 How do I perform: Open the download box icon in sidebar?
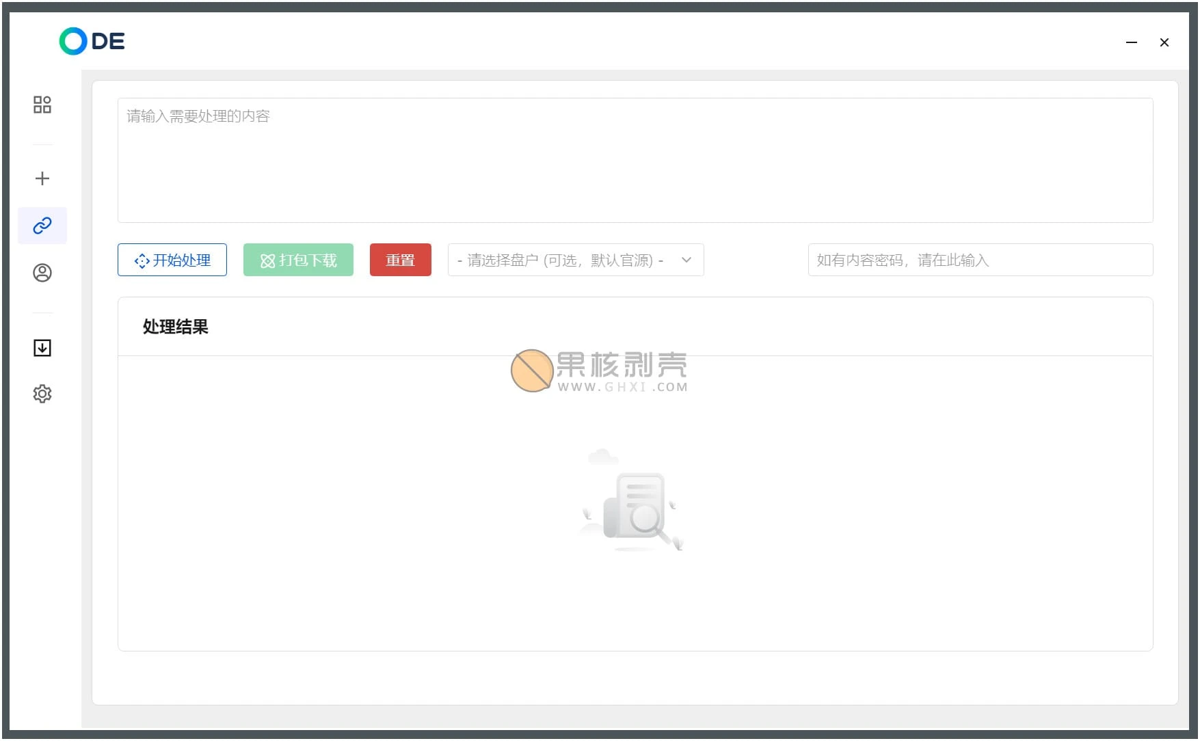(x=42, y=348)
